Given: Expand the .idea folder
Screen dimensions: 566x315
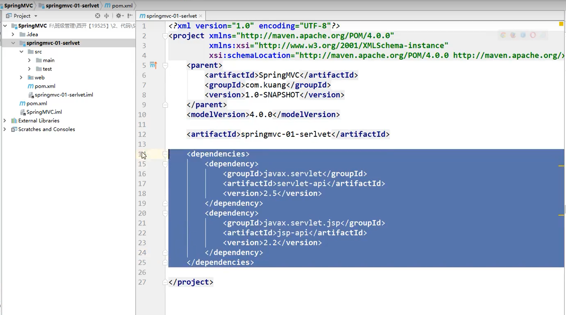Looking at the screenshot, I should point(13,34).
